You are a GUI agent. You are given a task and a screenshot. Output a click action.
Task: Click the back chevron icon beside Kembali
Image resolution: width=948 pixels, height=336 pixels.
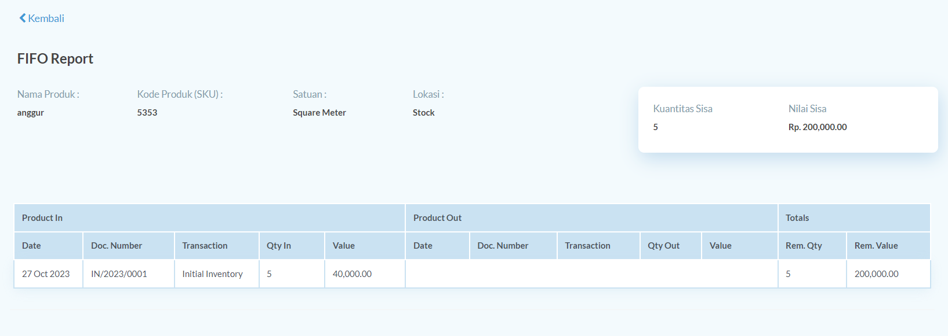pos(23,18)
